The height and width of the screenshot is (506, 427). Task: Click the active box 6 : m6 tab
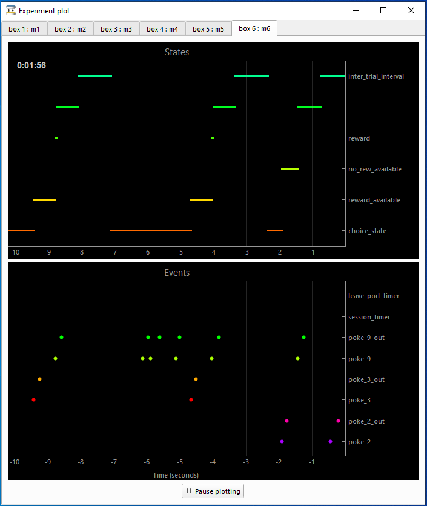(x=254, y=28)
